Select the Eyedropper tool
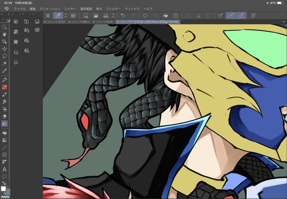 point(4,70)
